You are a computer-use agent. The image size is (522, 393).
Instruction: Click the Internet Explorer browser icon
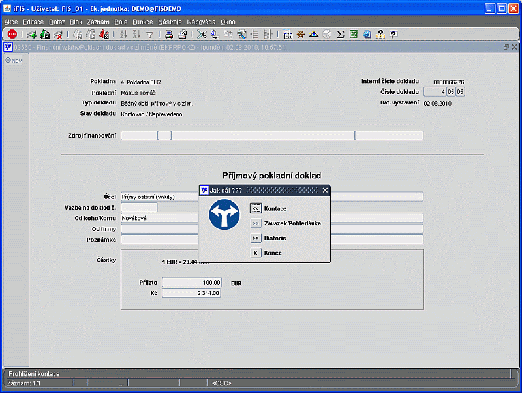click(367, 34)
